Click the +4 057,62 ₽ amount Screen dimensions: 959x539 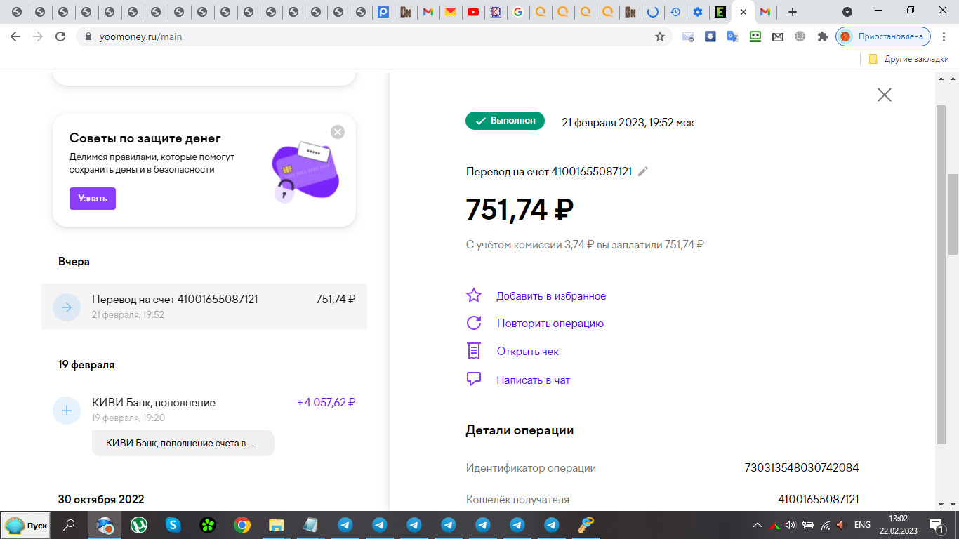[x=326, y=403]
